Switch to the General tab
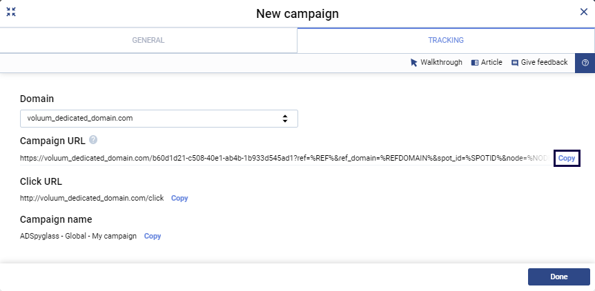Viewport: 595px width, 291px height. (148, 40)
